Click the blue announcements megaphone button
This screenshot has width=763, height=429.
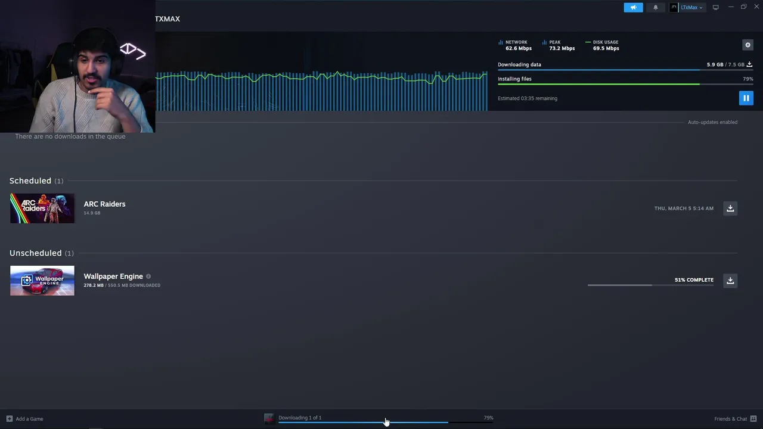pyautogui.click(x=633, y=7)
